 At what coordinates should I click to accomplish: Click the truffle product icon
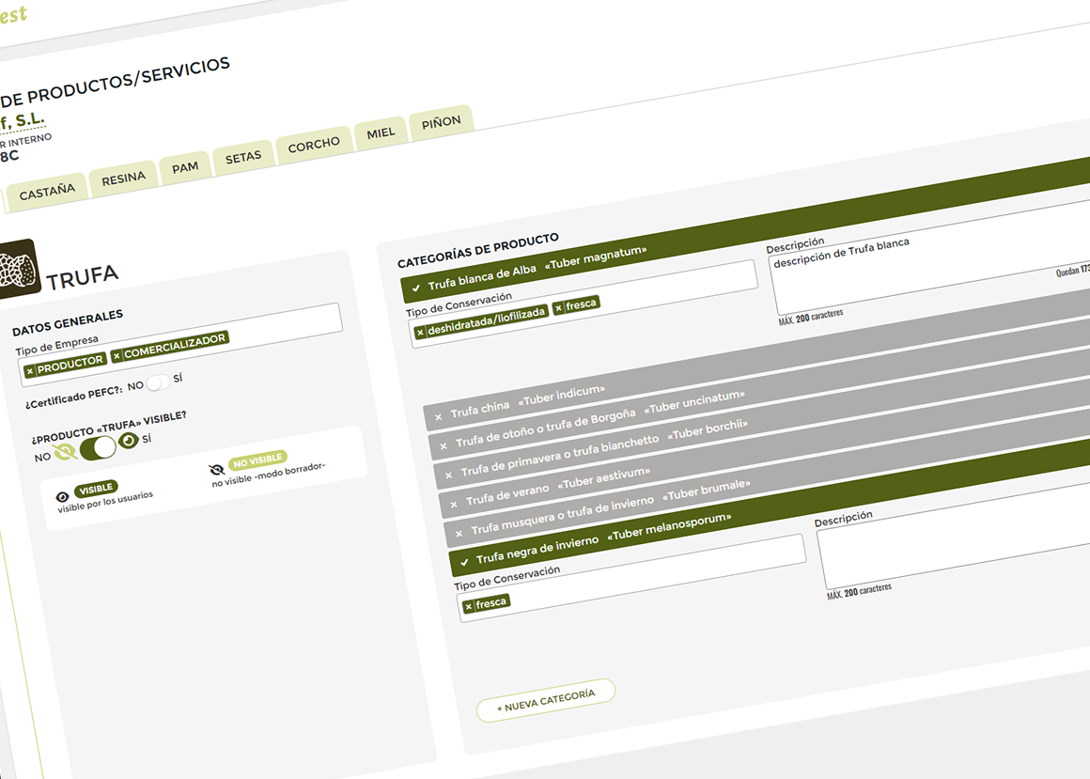pyautogui.click(x=17, y=270)
